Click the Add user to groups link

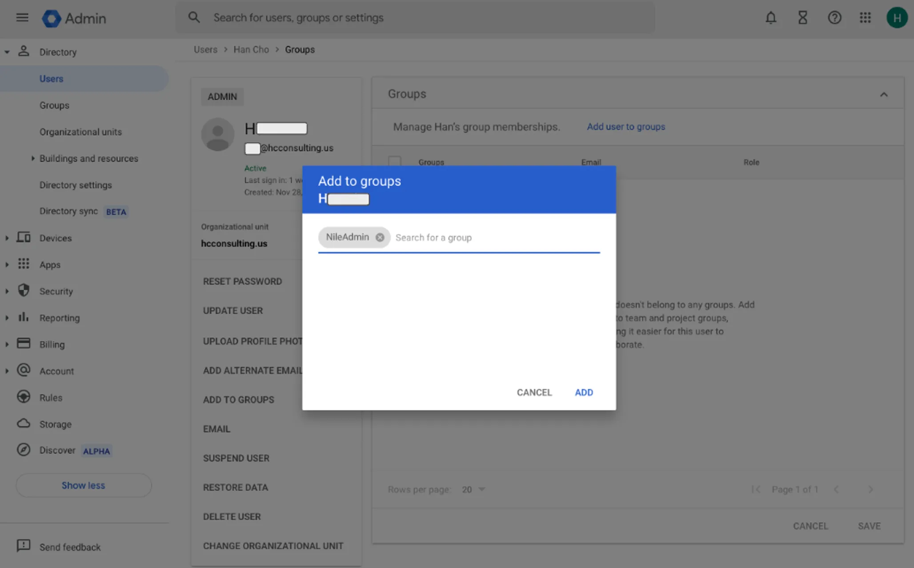(x=626, y=127)
